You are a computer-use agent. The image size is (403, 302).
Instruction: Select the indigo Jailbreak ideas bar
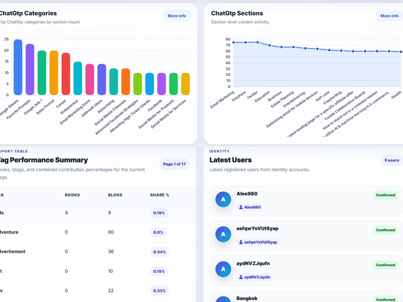pyautogui.click(x=102, y=79)
